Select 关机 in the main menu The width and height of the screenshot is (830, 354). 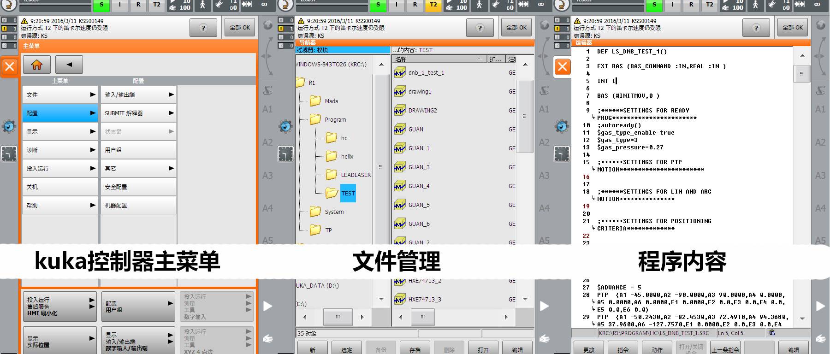[x=60, y=187]
